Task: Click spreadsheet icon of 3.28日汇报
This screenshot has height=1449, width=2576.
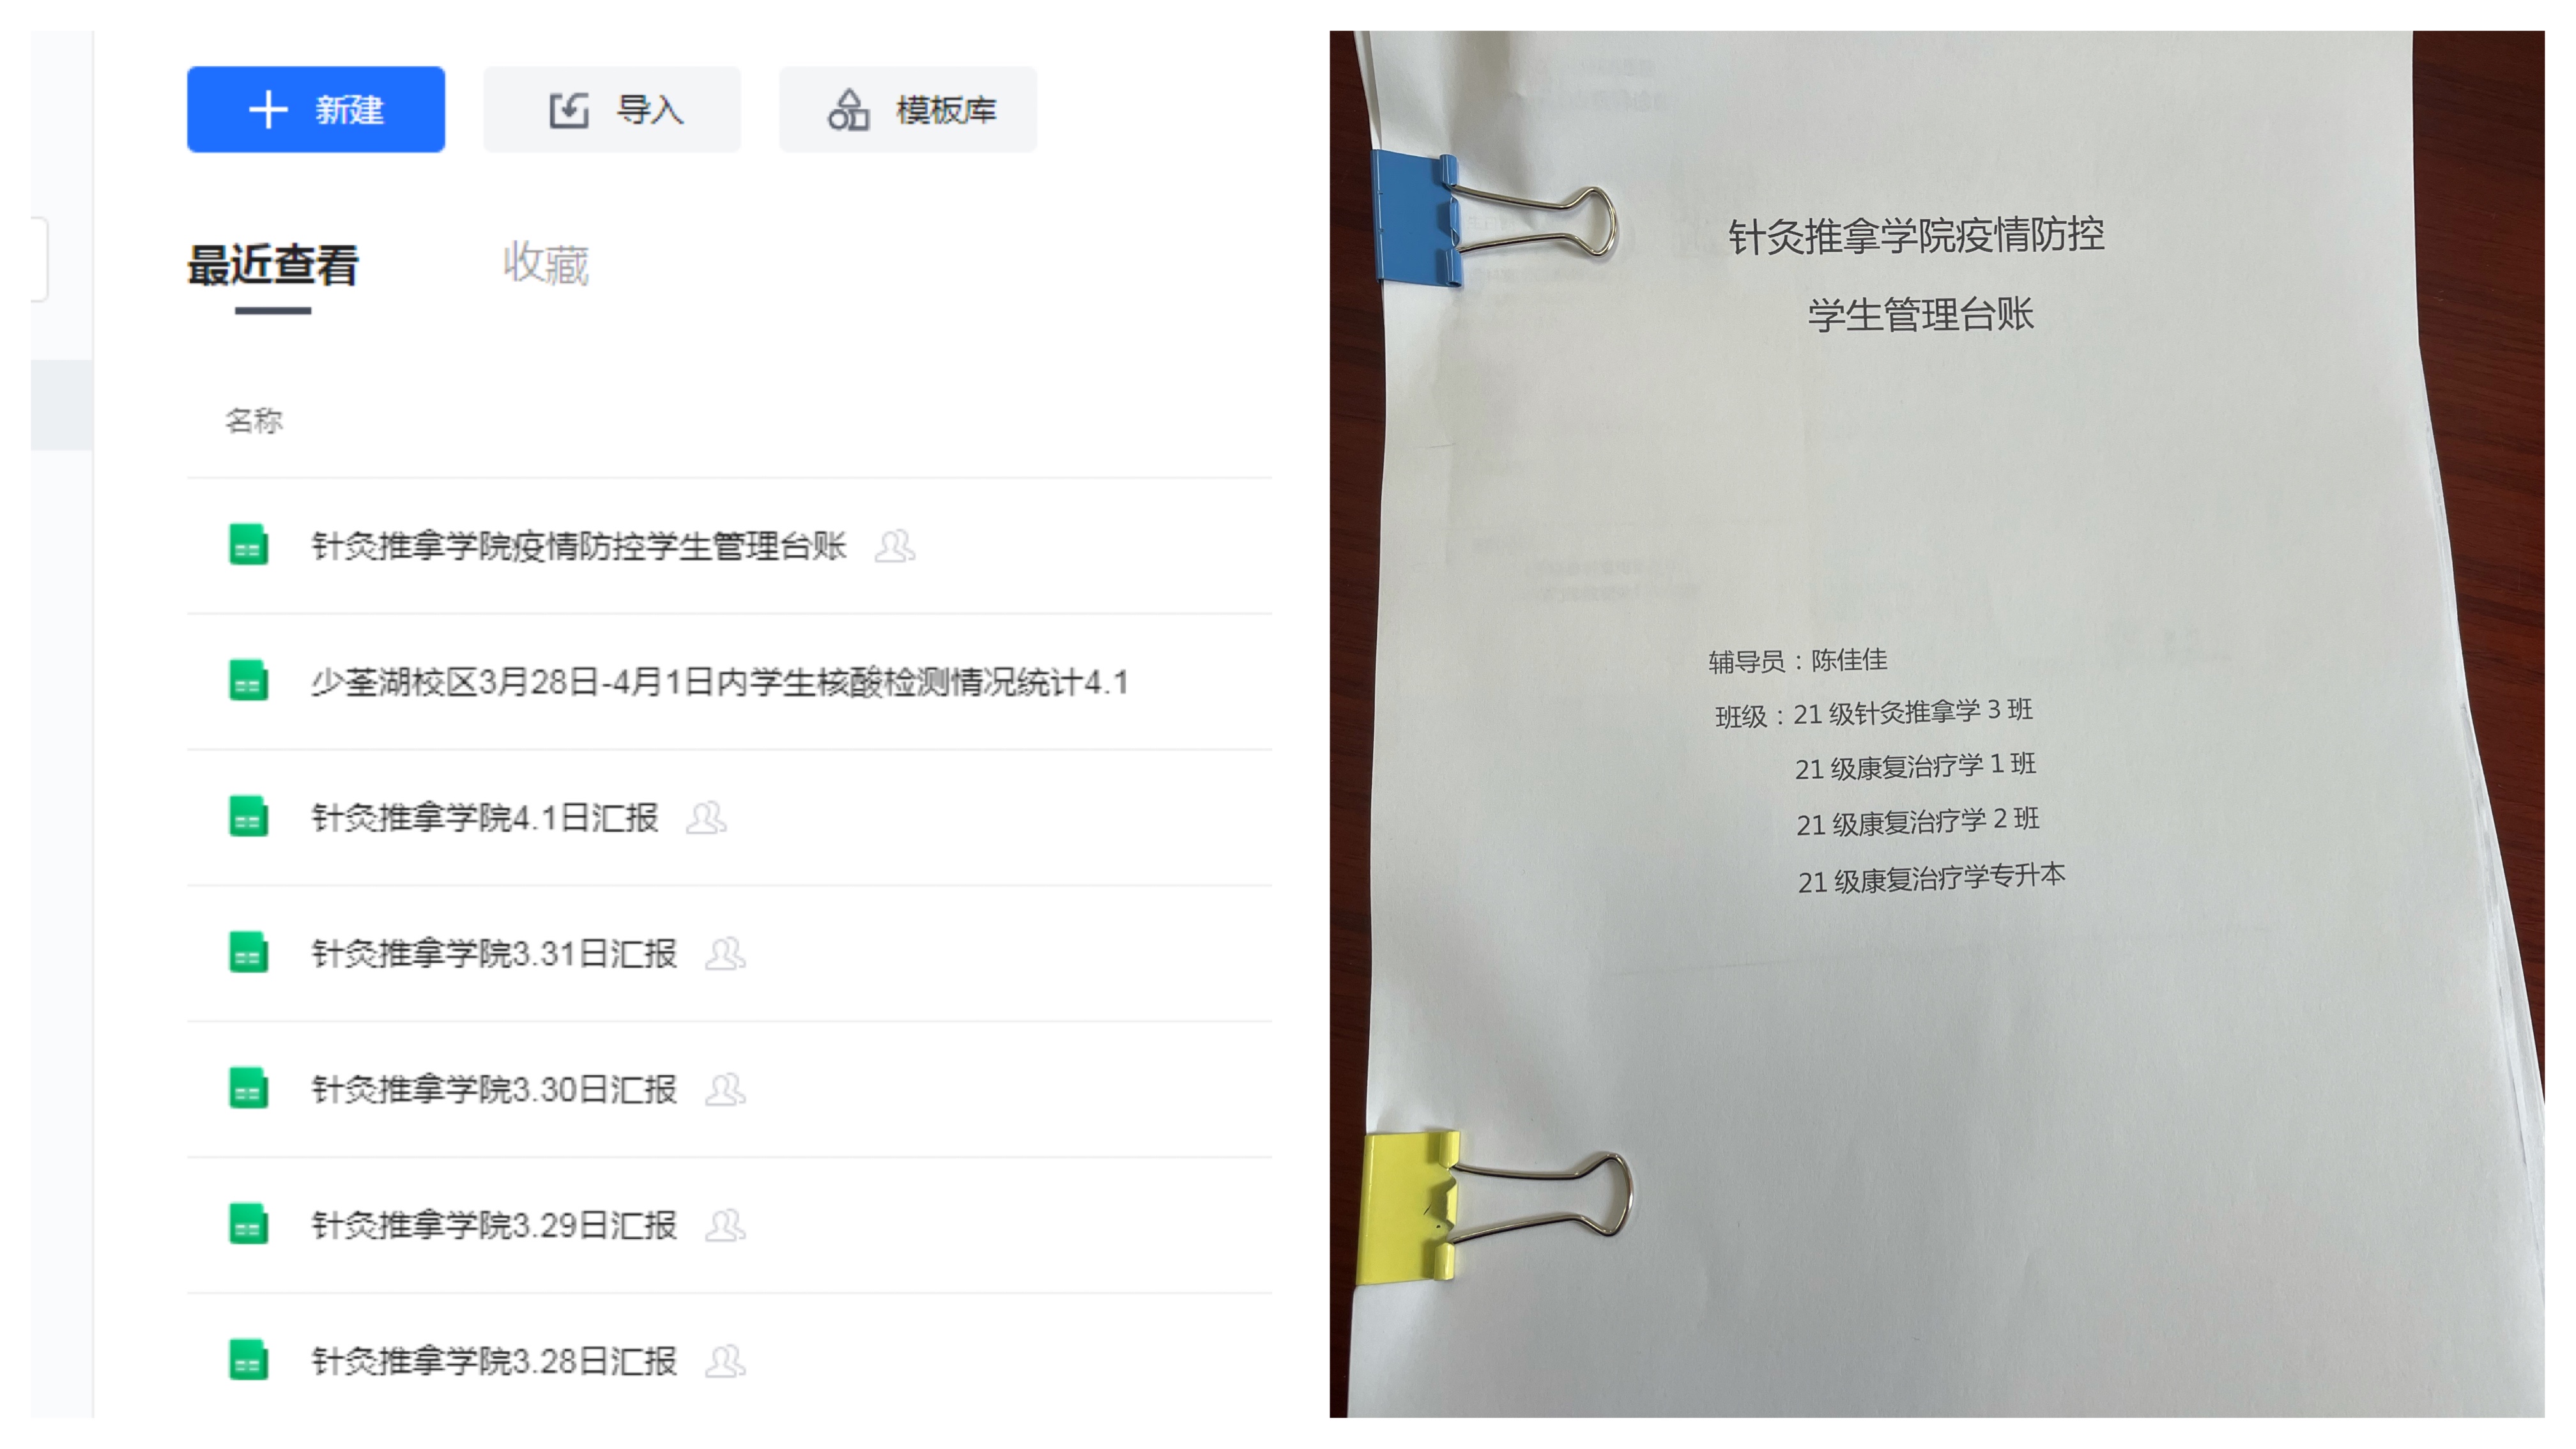Action: pos(248,1361)
